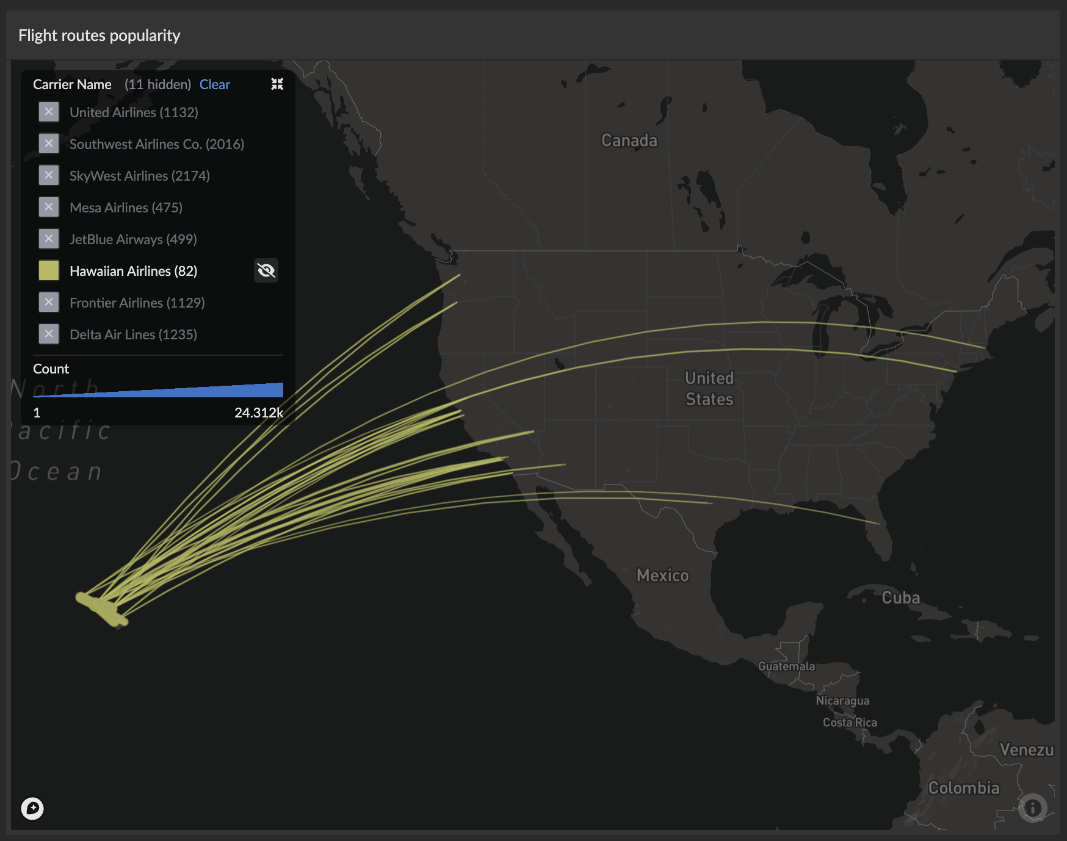Image resolution: width=1067 pixels, height=841 pixels.
Task: Click the Hawaiian Airlines yellow color swatch
Action: (49, 271)
